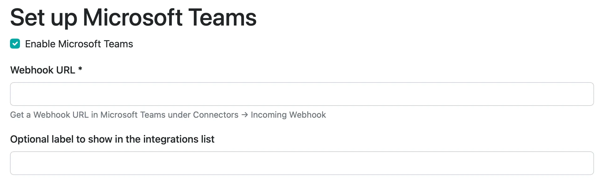This screenshot has height=189, width=604.
Task: Click the required asterisk beside Webhook URL
Action: tap(80, 69)
